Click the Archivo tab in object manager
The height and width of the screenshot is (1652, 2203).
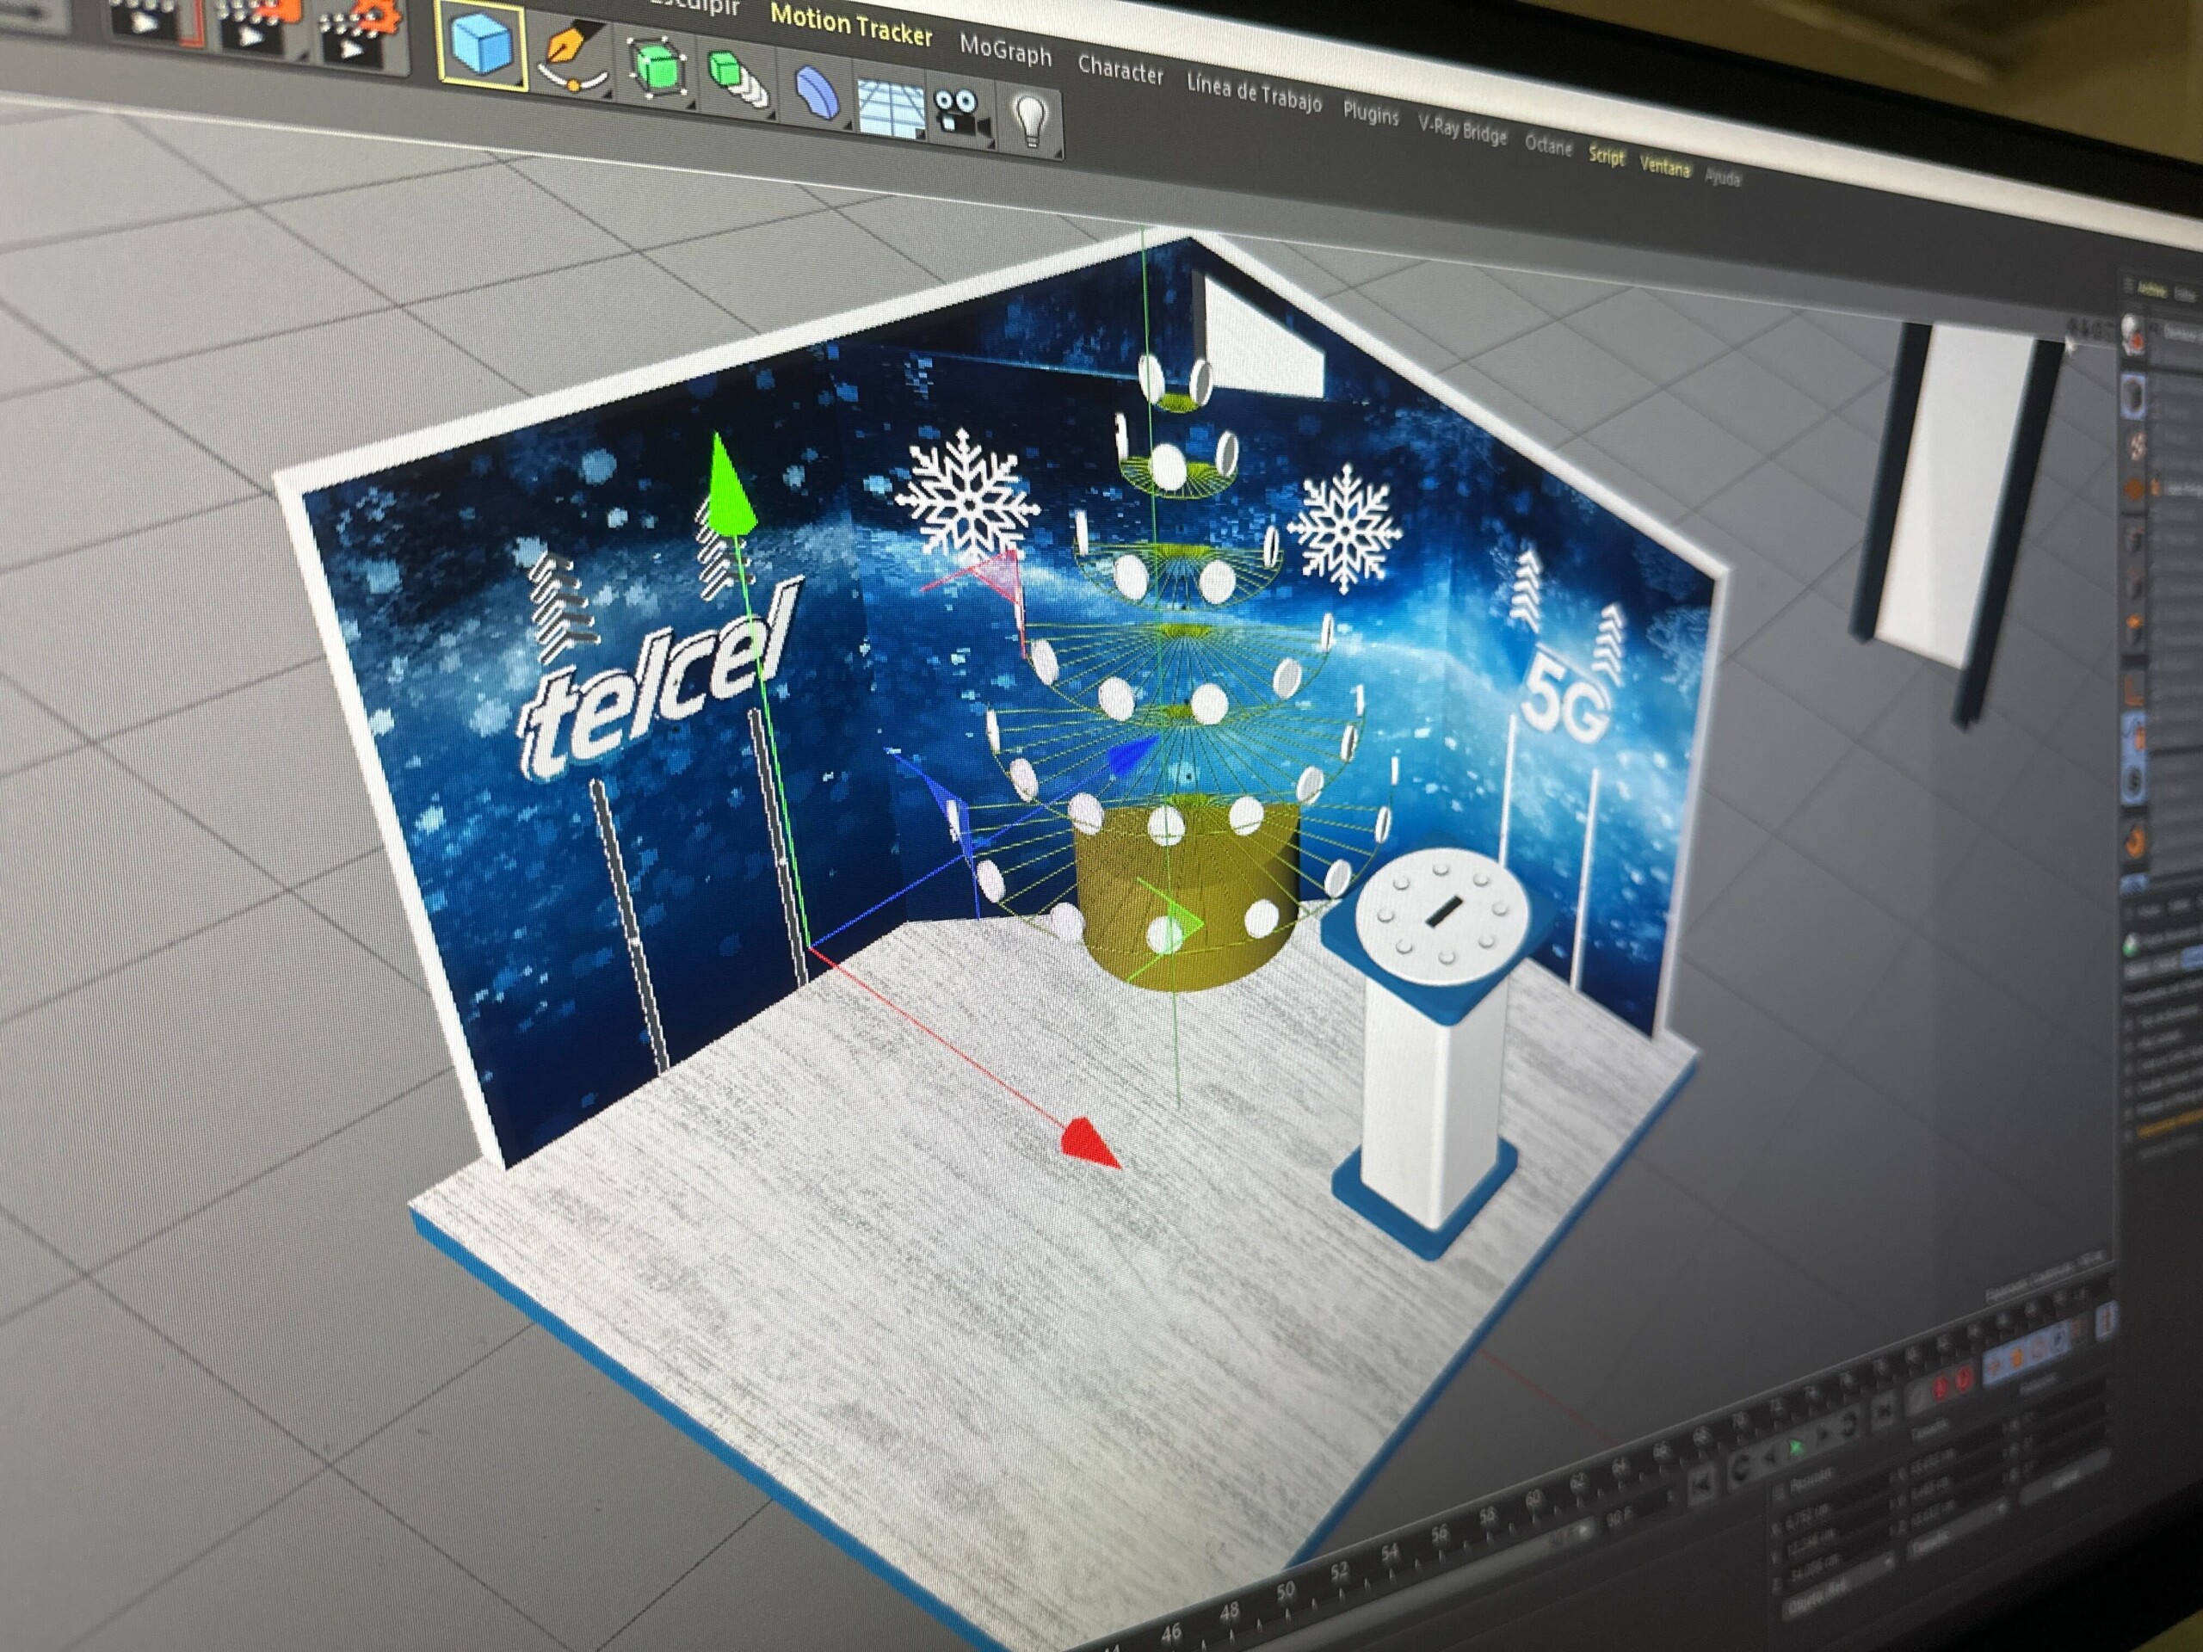coord(2152,292)
